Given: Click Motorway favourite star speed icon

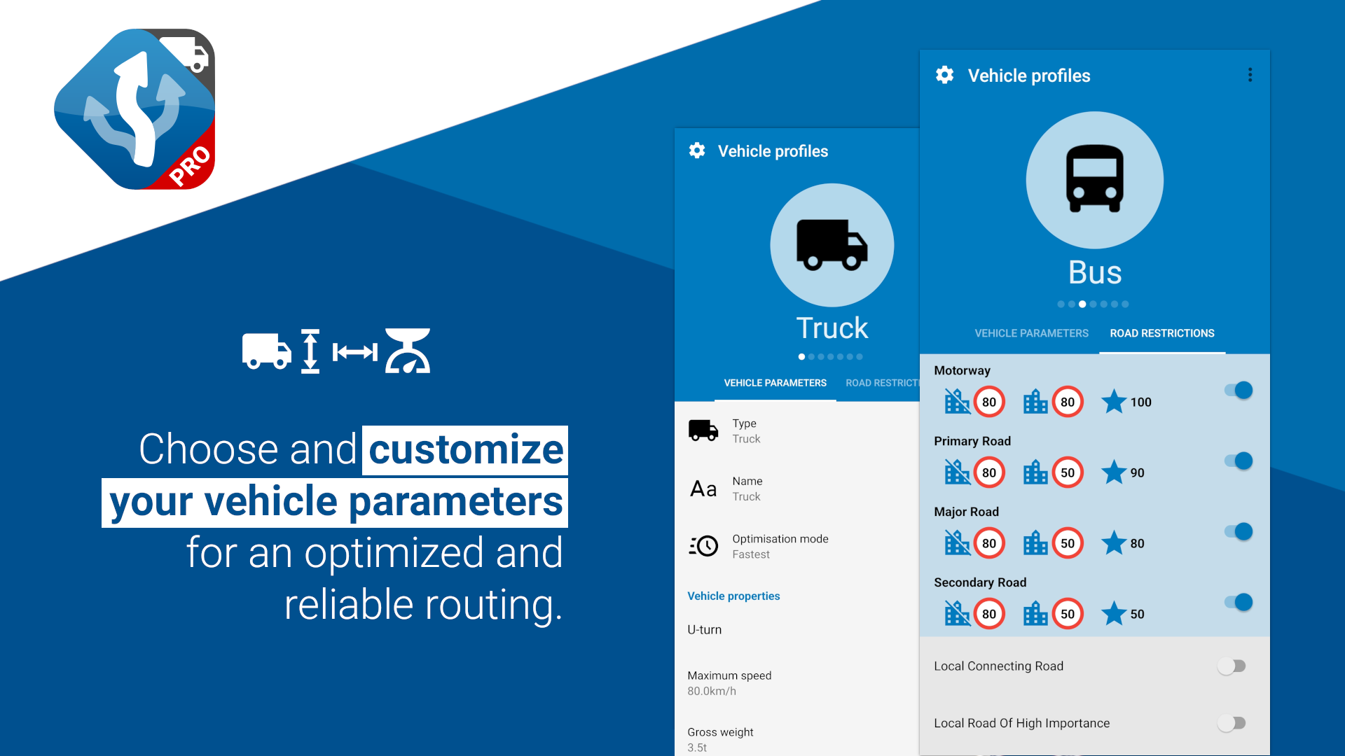Looking at the screenshot, I should point(1114,402).
